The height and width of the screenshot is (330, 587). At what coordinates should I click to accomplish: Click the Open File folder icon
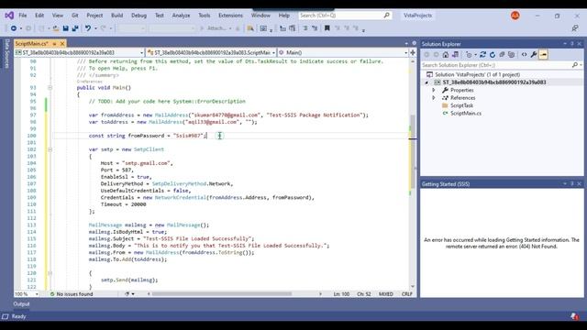(56, 28)
